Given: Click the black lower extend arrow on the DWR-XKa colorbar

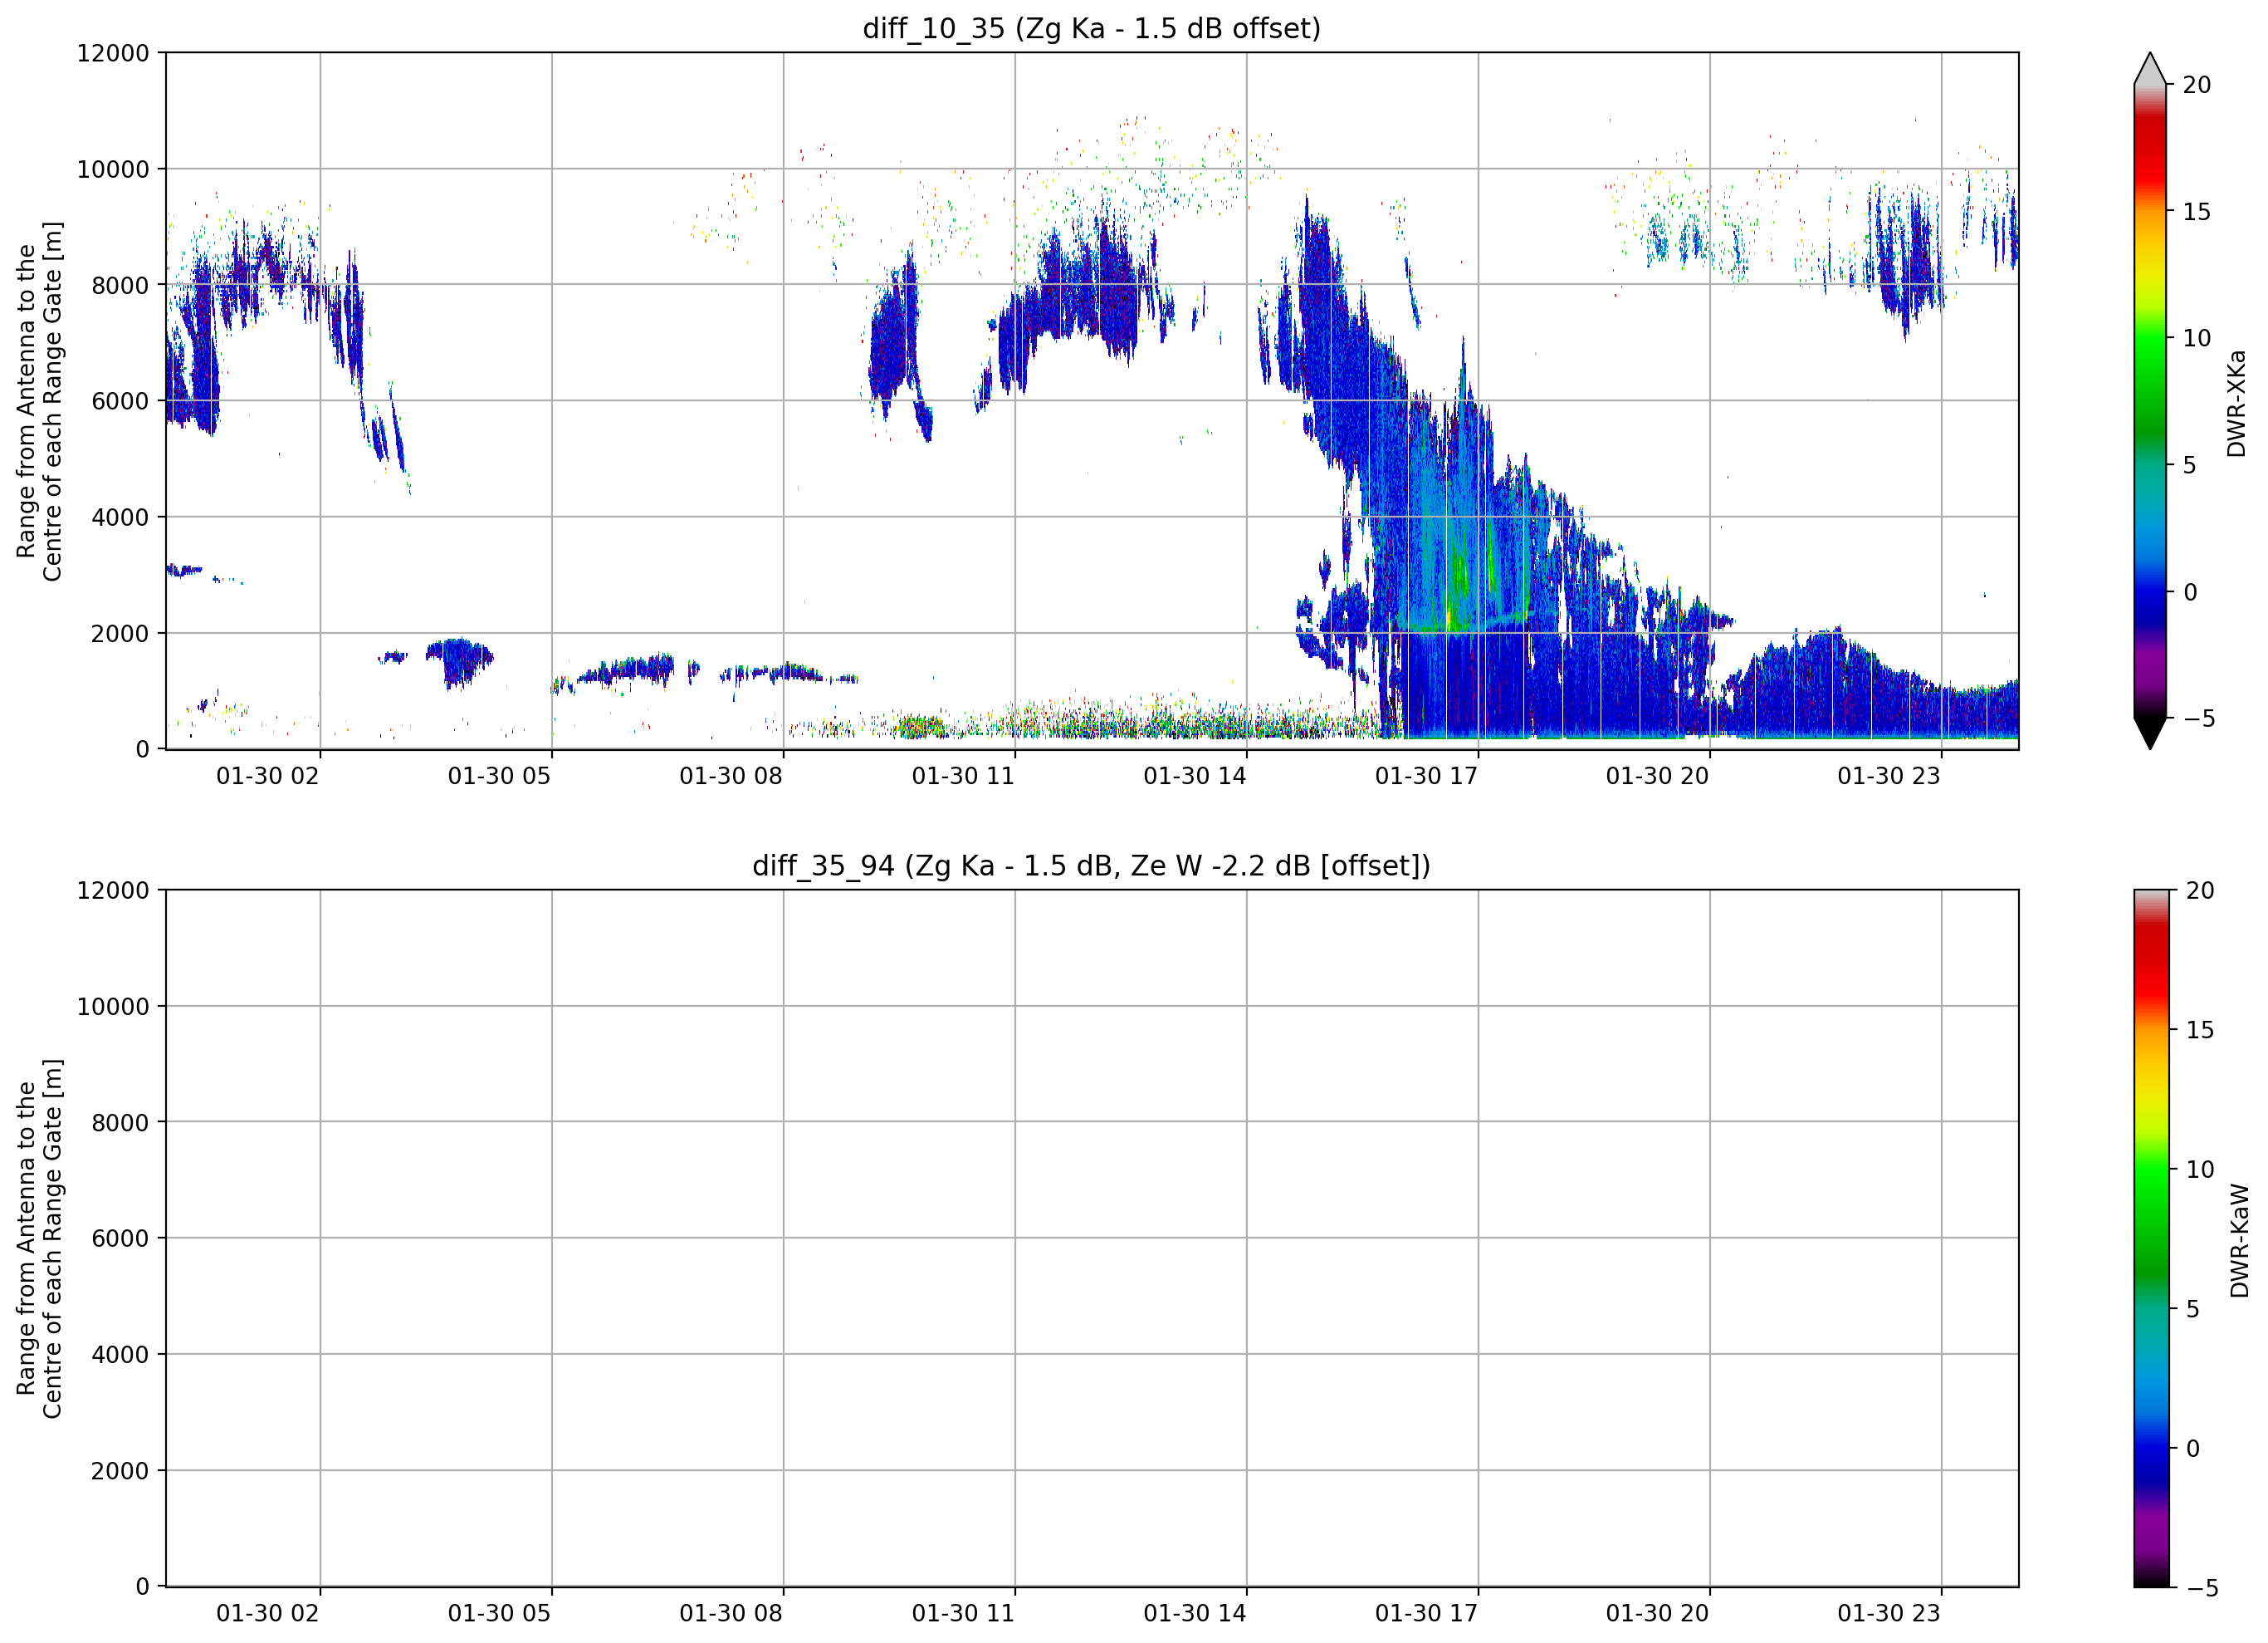Looking at the screenshot, I should [2150, 733].
